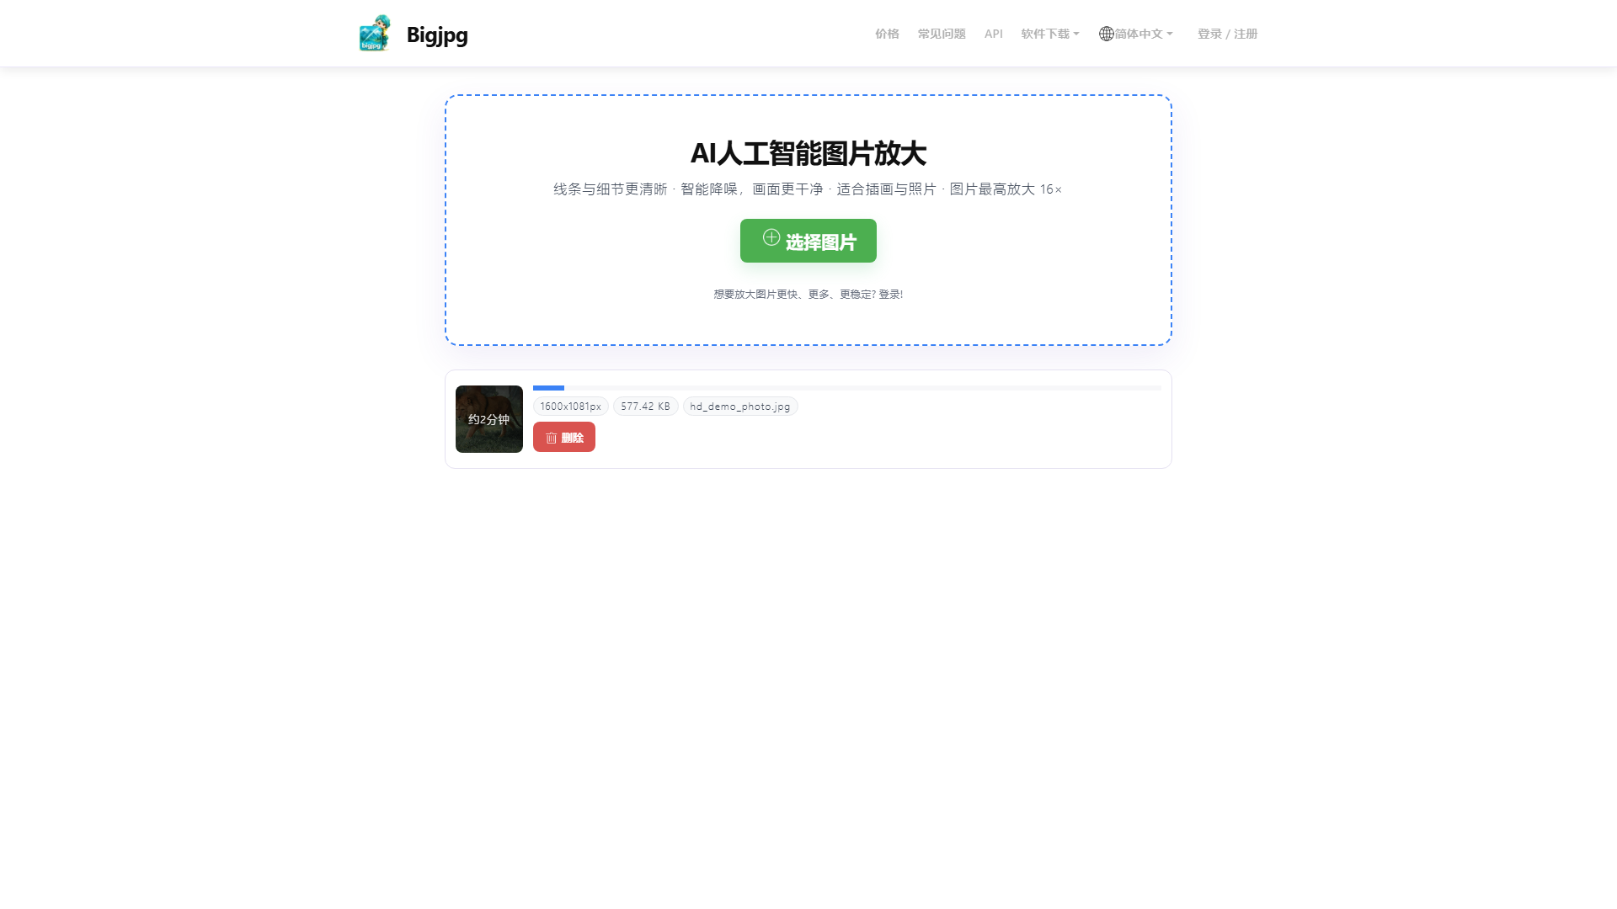The image size is (1617, 909).
Task: Open the 价格 pricing page
Action: 887,34
